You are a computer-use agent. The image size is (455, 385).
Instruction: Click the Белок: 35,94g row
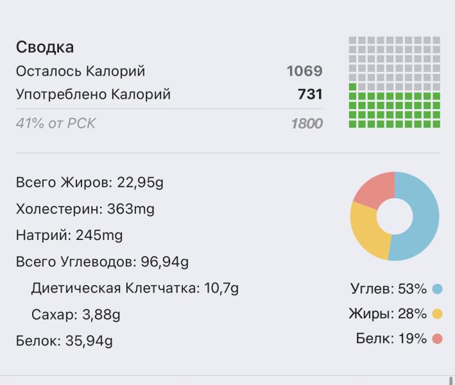(x=64, y=341)
